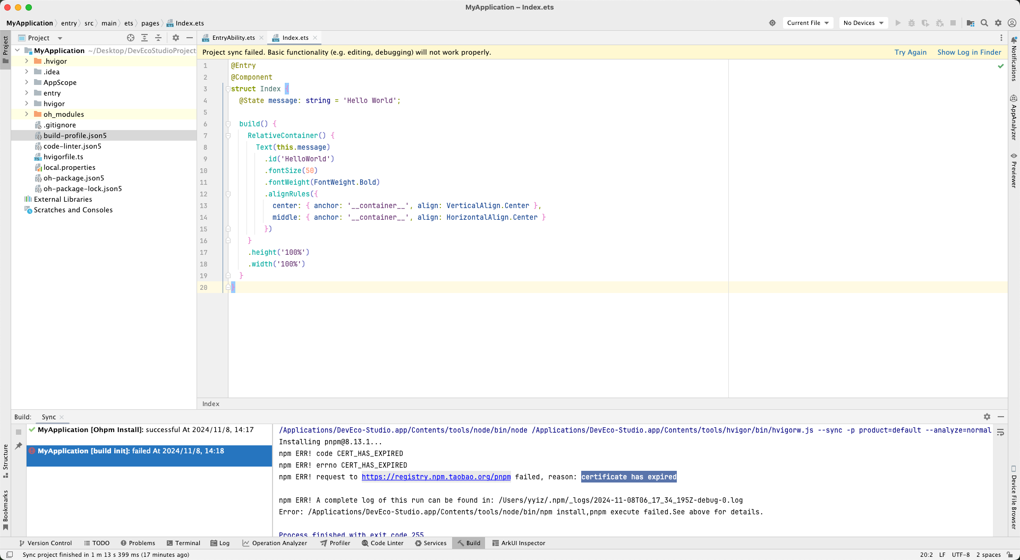Click Collapse All in Project panel
The height and width of the screenshot is (560, 1020).
tap(158, 38)
